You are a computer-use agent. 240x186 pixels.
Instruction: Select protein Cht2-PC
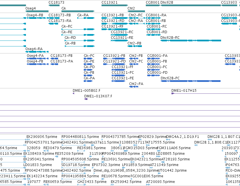click(134, 64)
